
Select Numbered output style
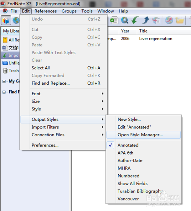point(143,176)
